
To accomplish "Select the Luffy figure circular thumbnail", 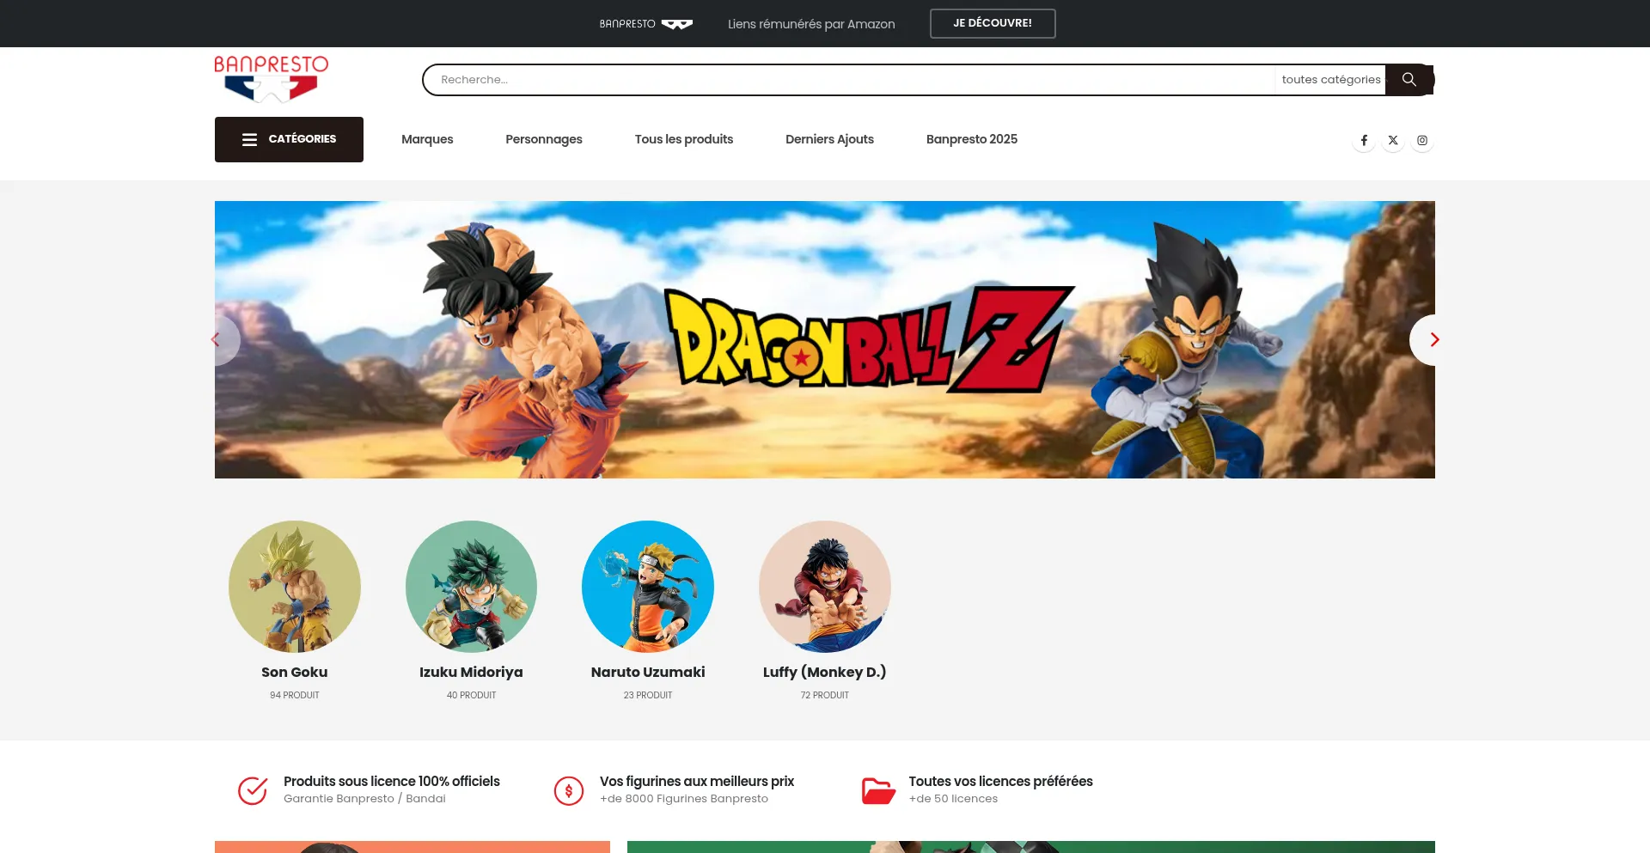I will 824,587.
